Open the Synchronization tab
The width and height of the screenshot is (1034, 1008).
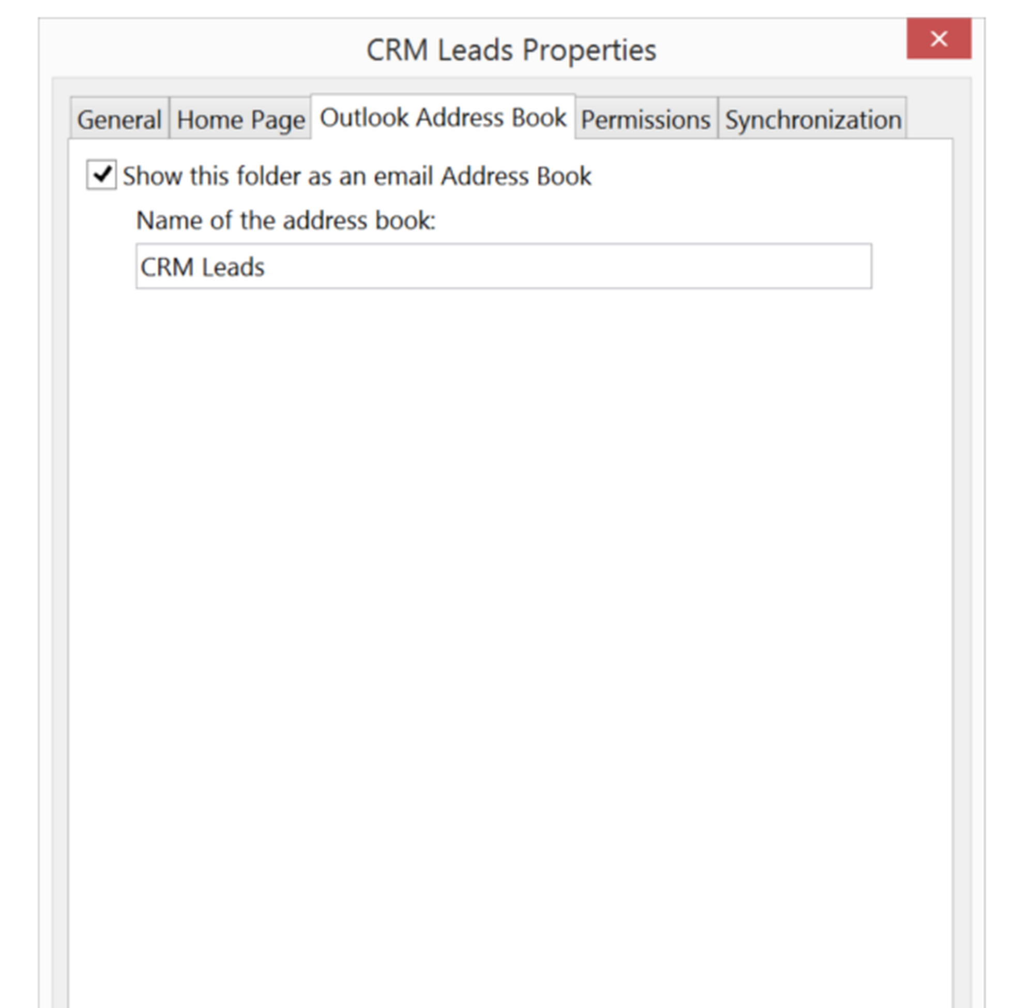(813, 119)
